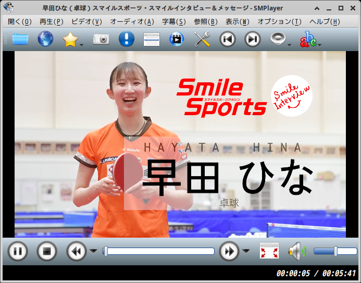Take a screenshot with the camera icon
The image size is (361, 283).
point(101,39)
